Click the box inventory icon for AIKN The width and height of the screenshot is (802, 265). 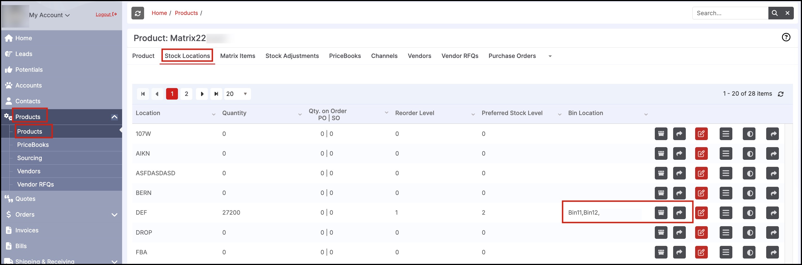tap(661, 154)
